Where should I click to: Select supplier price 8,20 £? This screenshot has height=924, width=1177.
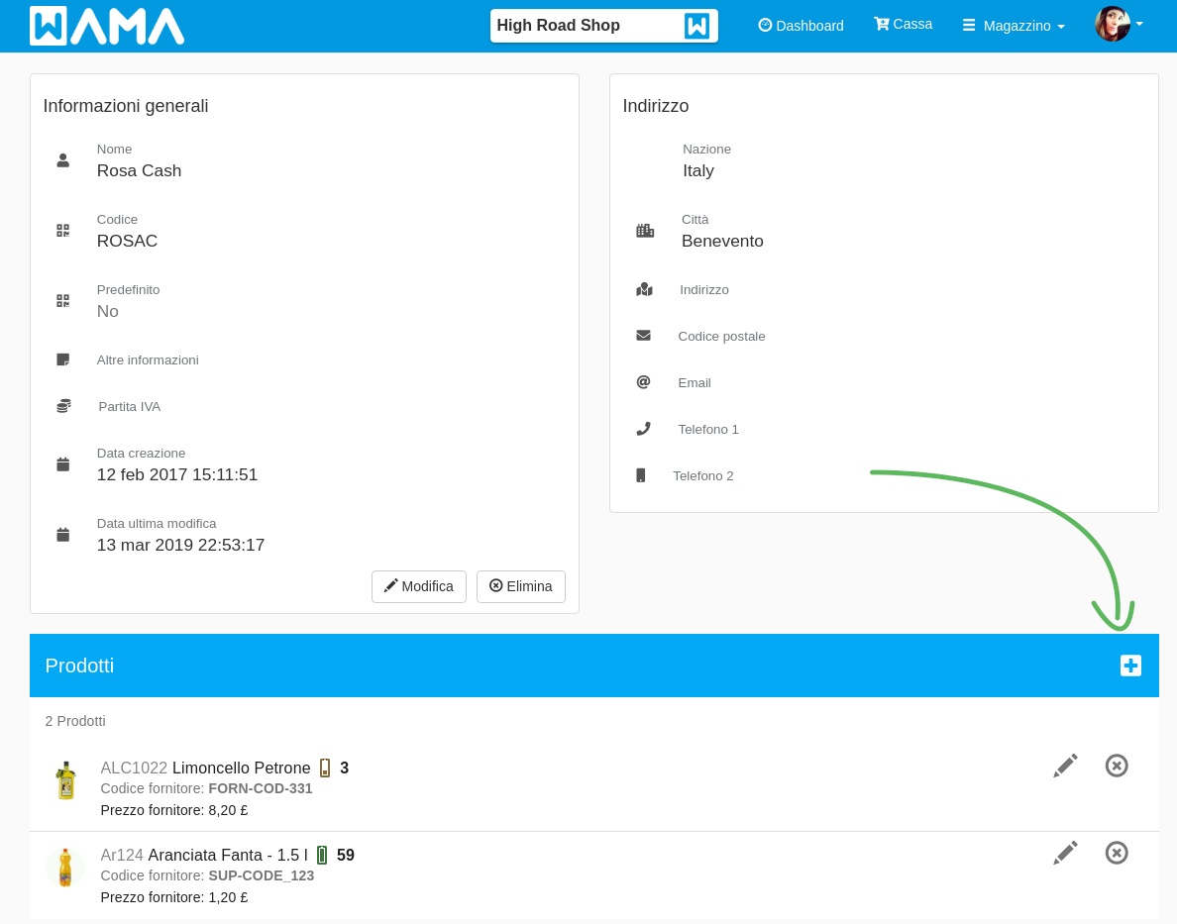(228, 811)
